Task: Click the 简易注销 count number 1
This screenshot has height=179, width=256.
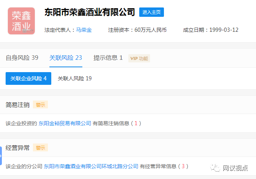Action: (x=136, y=123)
